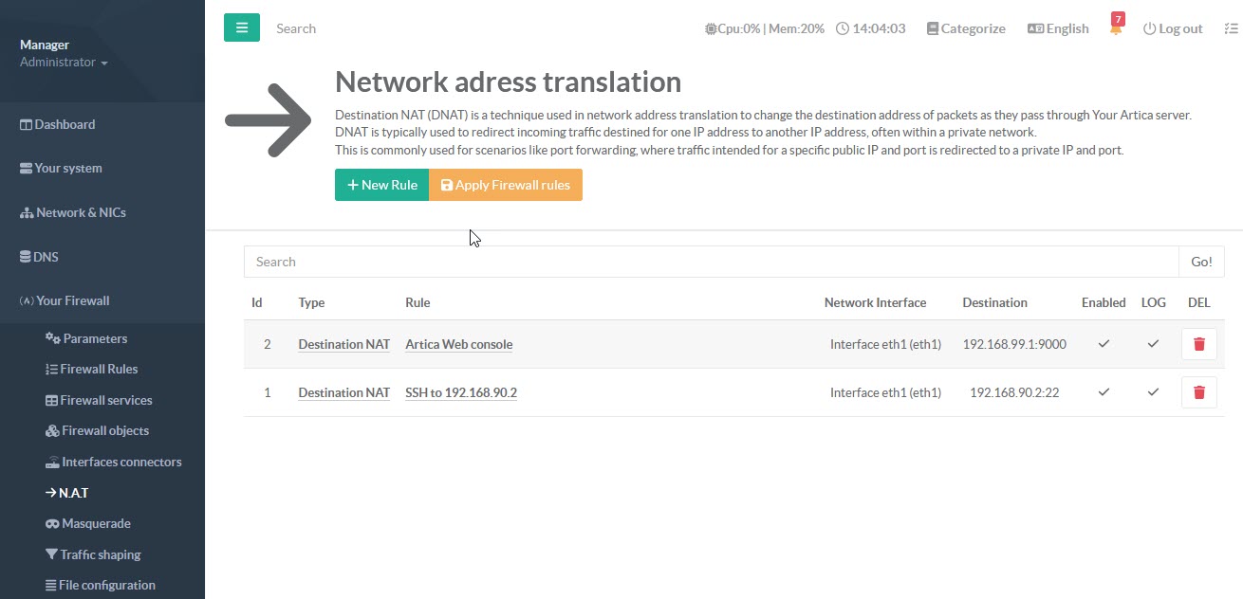Toggle Enabled check for SSH rule
1243x599 pixels.
pos(1104,392)
